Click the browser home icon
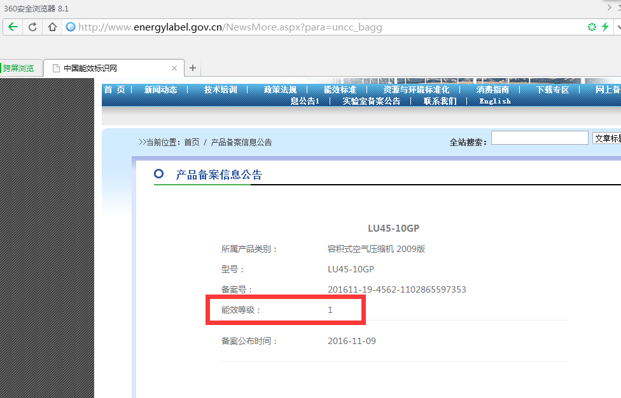Screen dimensions: 621x398 tap(52, 27)
